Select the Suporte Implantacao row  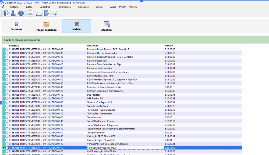coord(122,106)
